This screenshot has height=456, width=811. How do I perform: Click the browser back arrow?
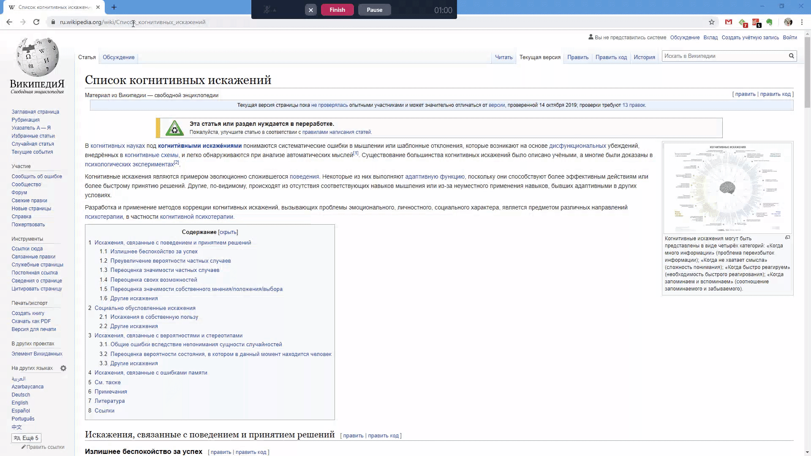[9, 22]
